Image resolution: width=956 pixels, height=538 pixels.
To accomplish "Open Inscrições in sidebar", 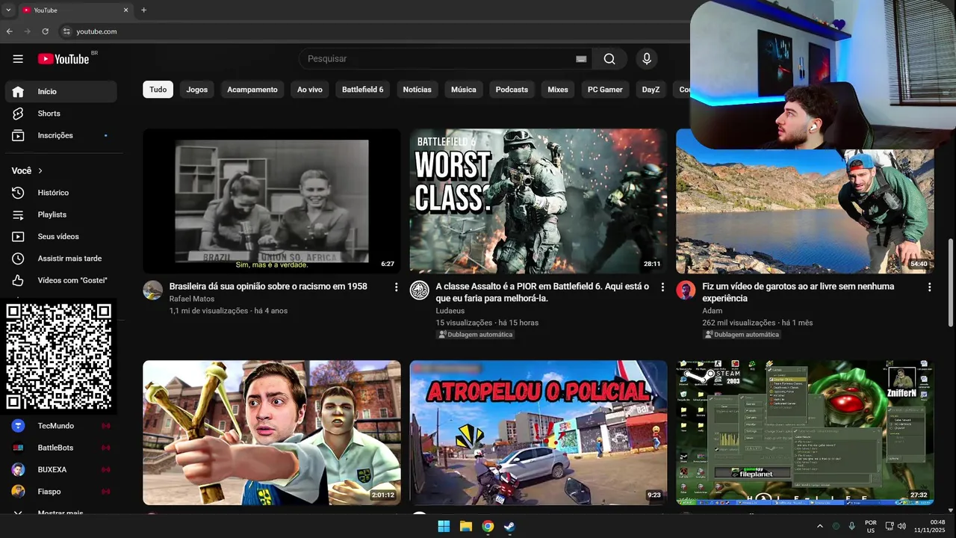I will tap(60, 135).
